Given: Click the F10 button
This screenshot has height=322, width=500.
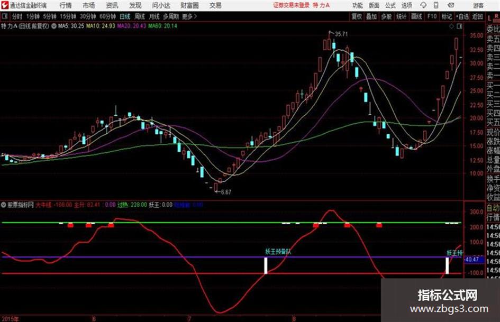Looking at the screenshot, I should (432, 16).
